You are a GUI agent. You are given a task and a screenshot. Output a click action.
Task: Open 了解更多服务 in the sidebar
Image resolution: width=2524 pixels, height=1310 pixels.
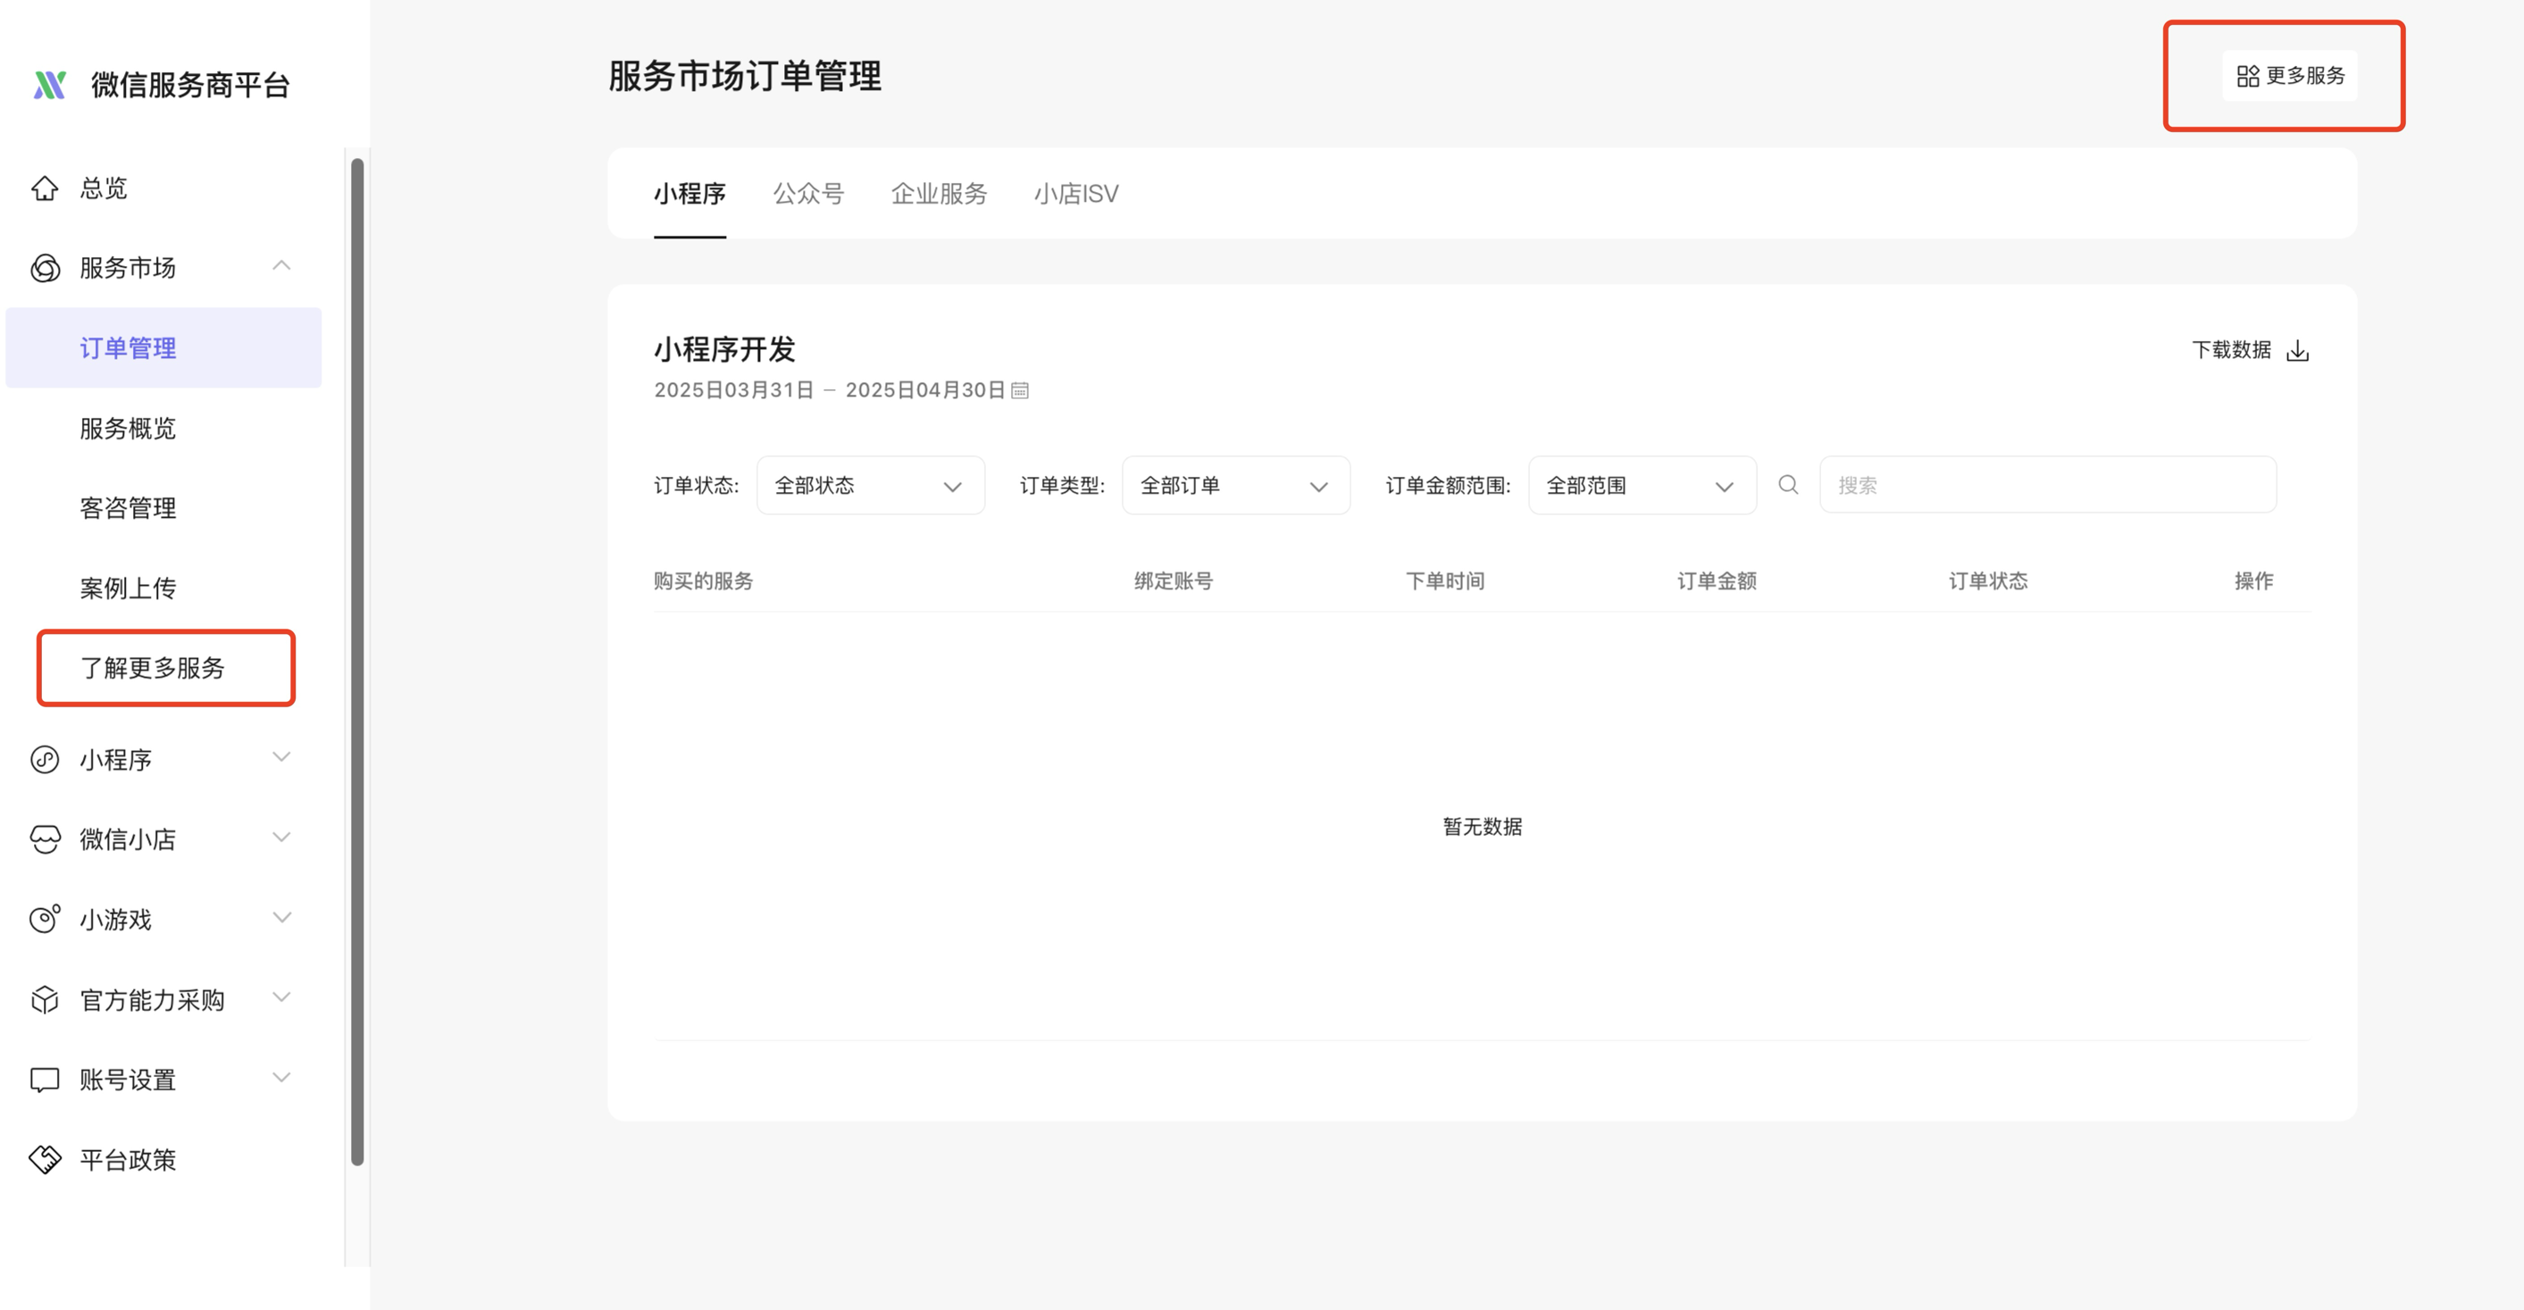coord(153,668)
